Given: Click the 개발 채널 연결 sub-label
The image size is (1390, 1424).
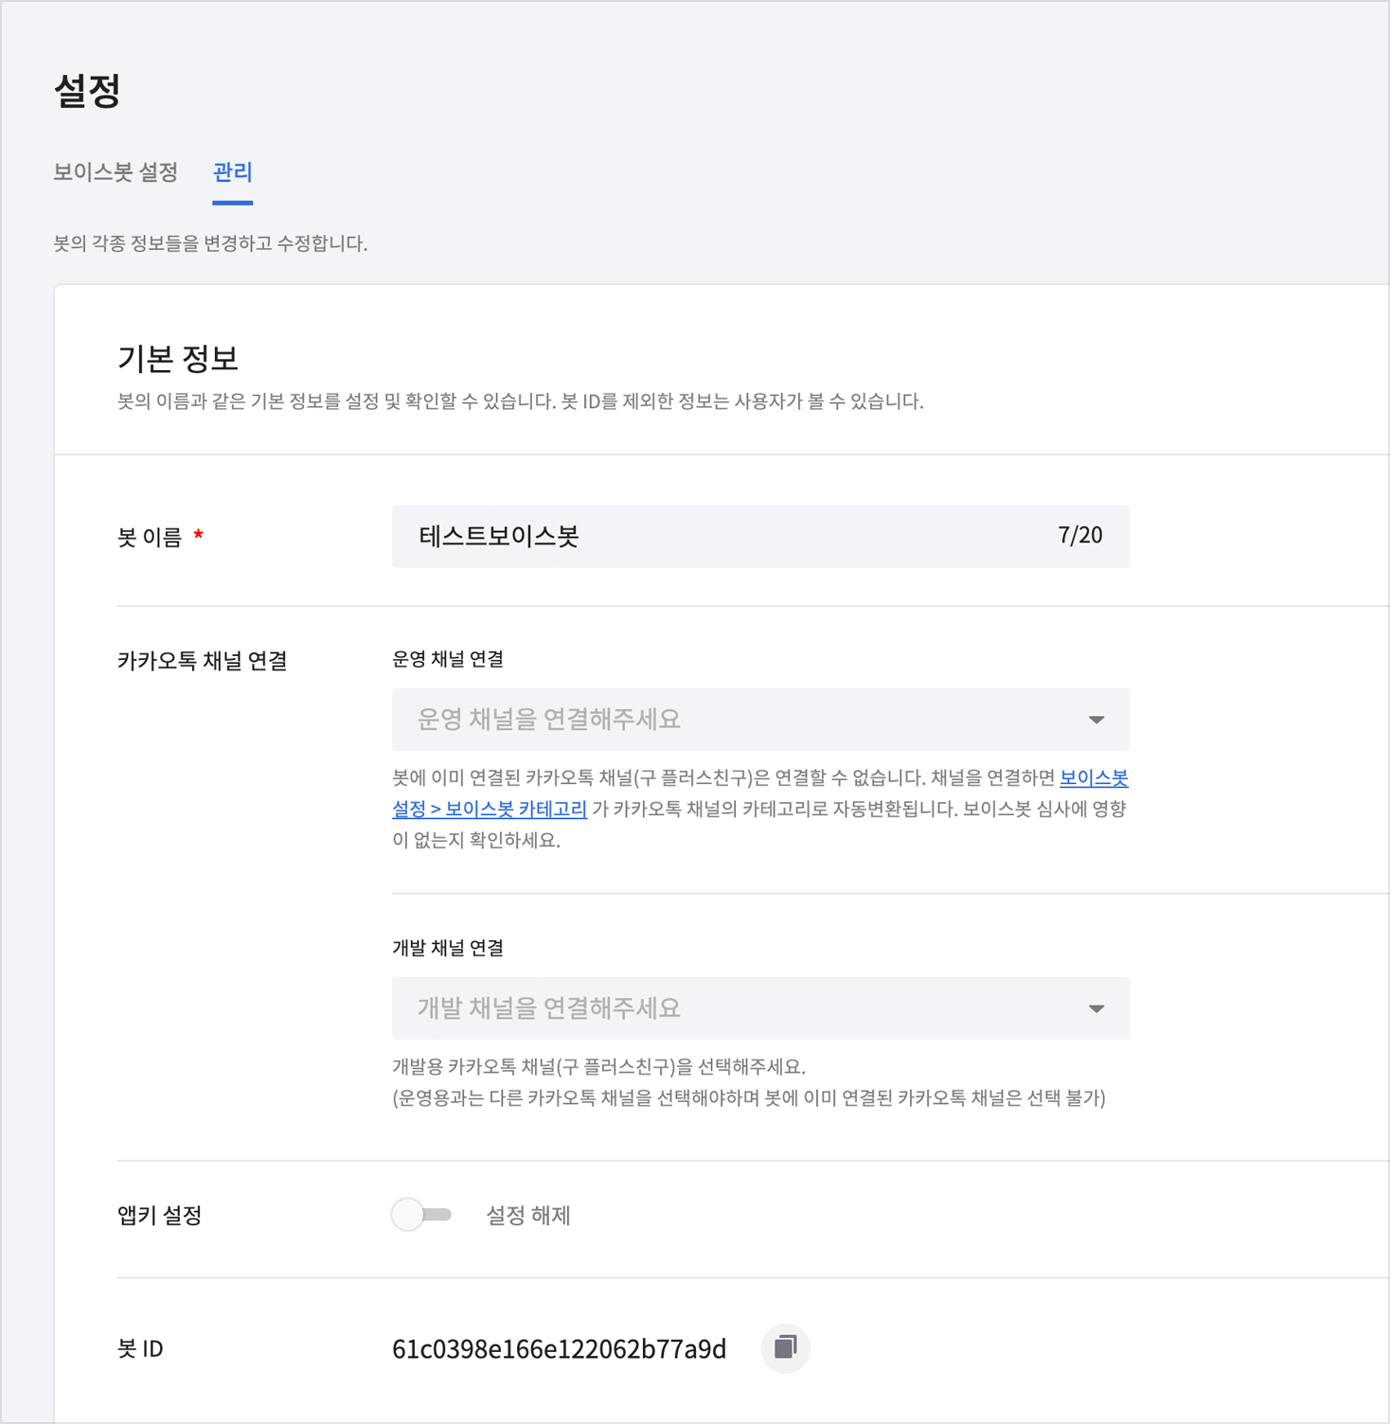Looking at the screenshot, I should [x=448, y=949].
